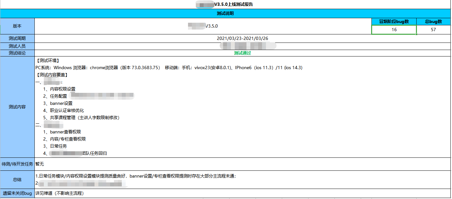Select the 测试内容 label cell
The width and height of the screenshot is (452, 199).
(x=17, y=107)
